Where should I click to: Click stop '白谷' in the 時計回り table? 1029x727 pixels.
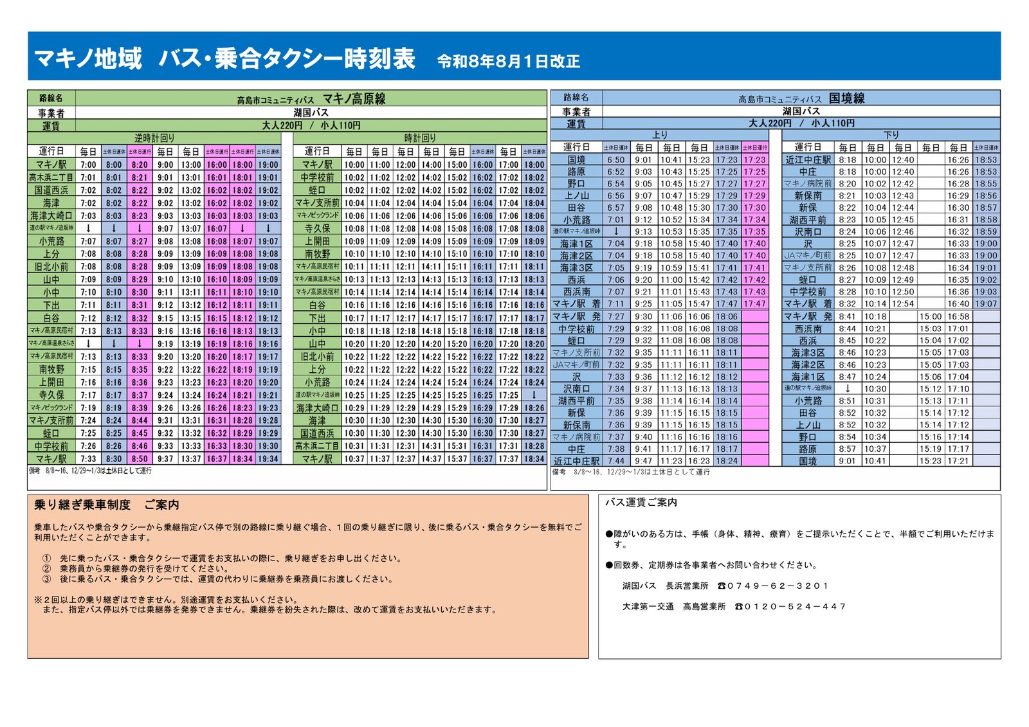tap(318, 305)
